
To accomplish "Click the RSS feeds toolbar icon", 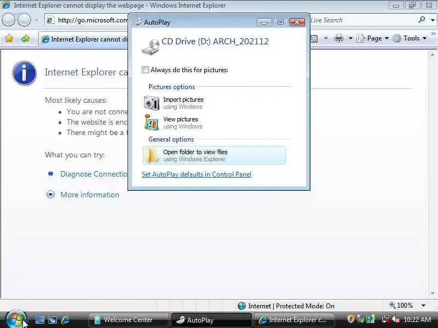I will pos(314,38).
